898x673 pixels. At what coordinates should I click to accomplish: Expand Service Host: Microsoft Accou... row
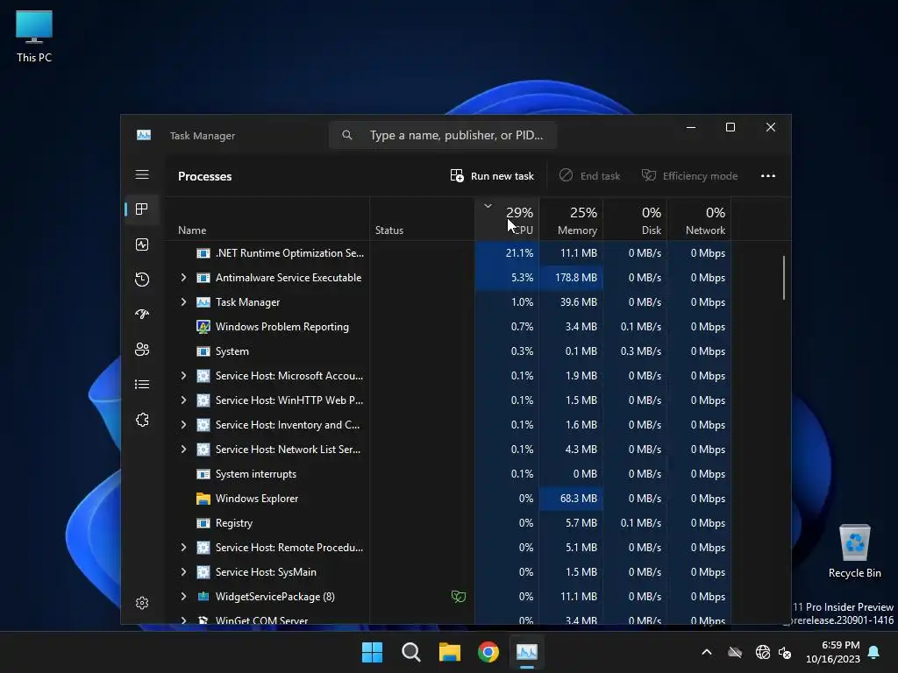(x=183, y=375)
